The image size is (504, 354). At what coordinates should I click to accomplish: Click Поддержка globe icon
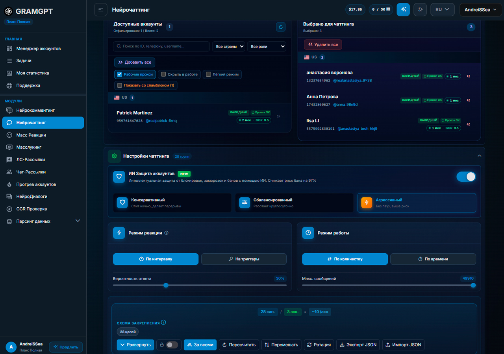click(9, 85)
